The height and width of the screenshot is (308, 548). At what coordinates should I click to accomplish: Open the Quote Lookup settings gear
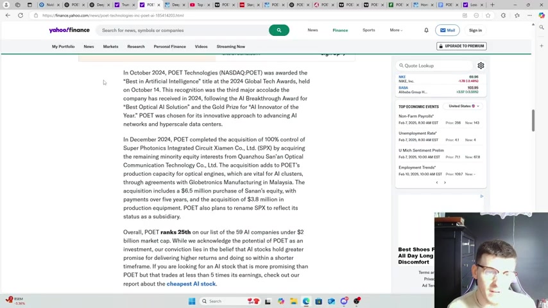coord(481,65)
